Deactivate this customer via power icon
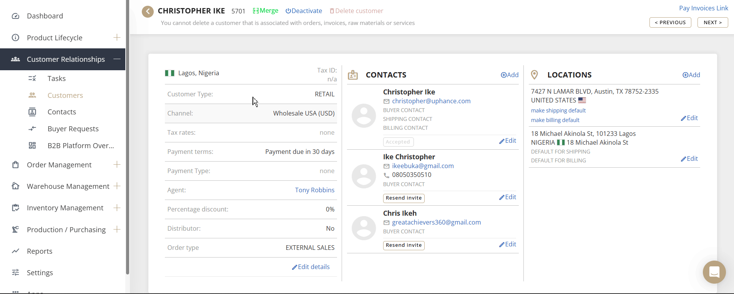This screenshot has width=734, height=294. [x=288, y=11]
